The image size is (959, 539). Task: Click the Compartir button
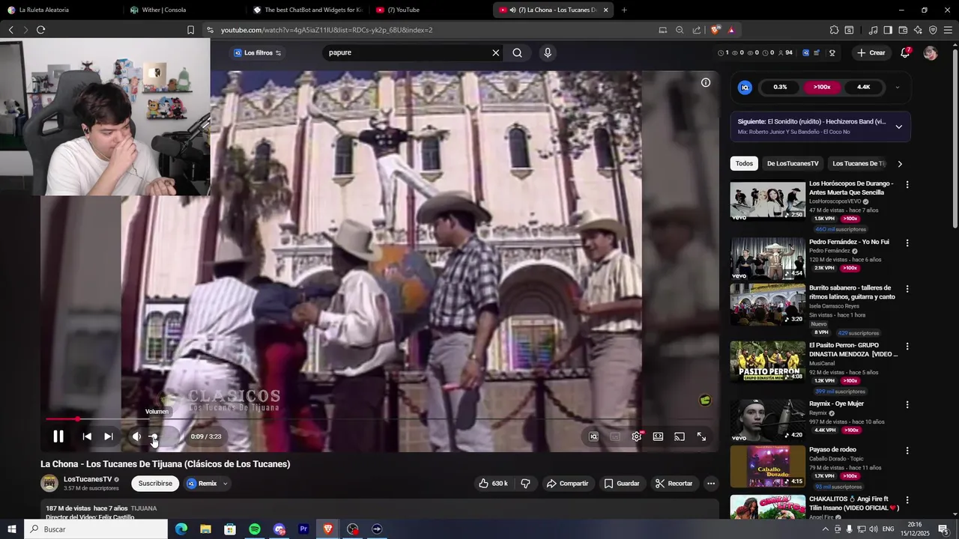[x=567, y=484]
